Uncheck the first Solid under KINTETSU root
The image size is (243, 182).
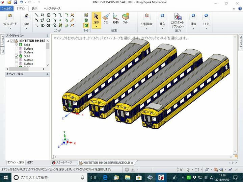coord(17,45)
